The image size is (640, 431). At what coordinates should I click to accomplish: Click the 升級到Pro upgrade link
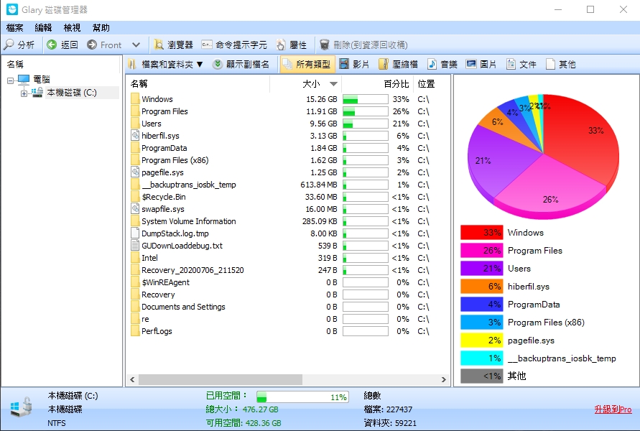613,409
